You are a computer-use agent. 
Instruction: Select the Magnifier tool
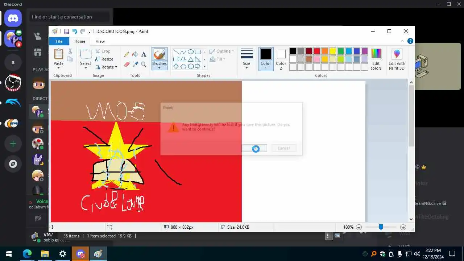coord(144,64)
